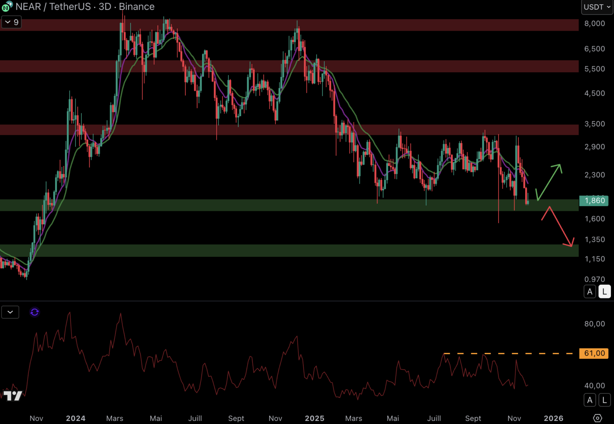Toggle log scale on the indicator pane
The height and width of the screenshot is (424, 614).
click(604, 400)
